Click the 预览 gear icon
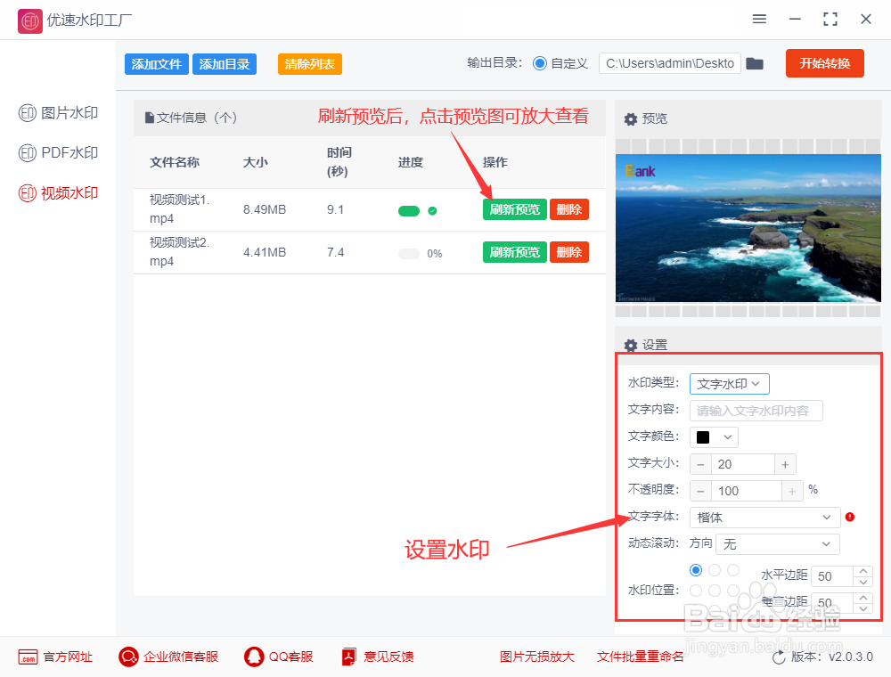This screenshot has width=891, height=677. click(x=630, y=119)
